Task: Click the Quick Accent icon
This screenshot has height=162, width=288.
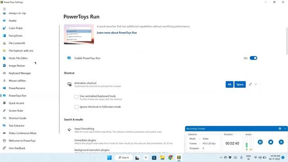Action: [4, 103]
